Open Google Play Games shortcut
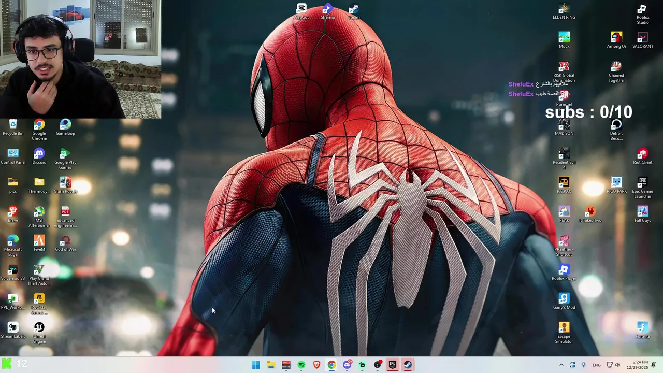Screen dimensions: 663x373 tap(65, 159)
